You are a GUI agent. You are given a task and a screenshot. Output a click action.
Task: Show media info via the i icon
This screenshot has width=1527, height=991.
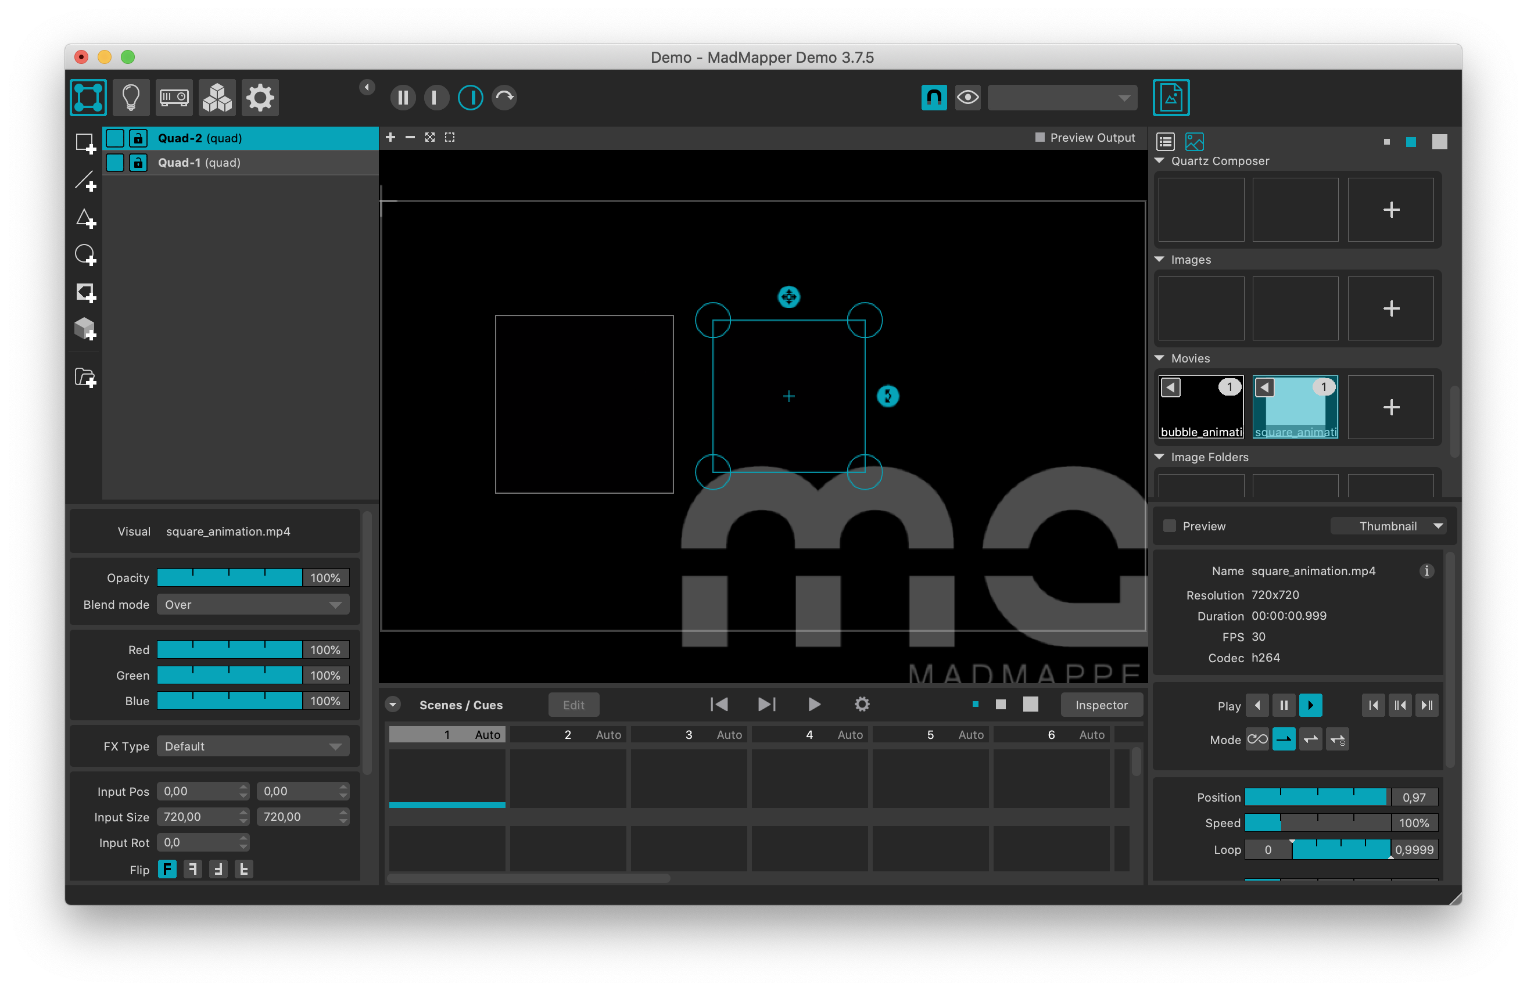point(1426,571)
